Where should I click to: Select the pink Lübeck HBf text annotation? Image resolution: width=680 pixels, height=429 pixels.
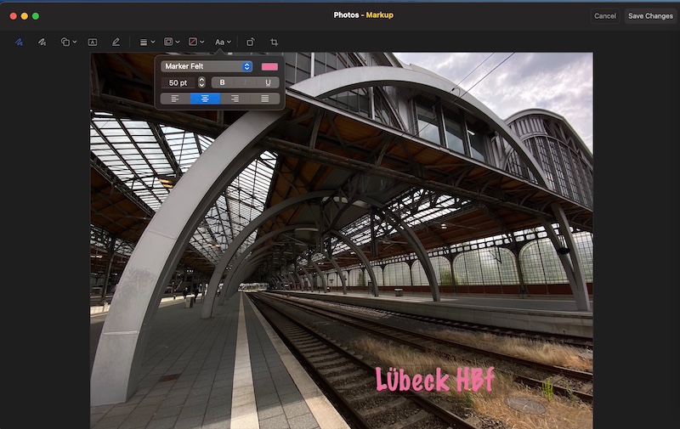point(435,380)
